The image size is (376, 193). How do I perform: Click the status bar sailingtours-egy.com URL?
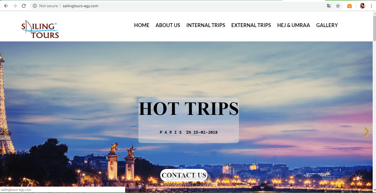(x=16, y=190)
